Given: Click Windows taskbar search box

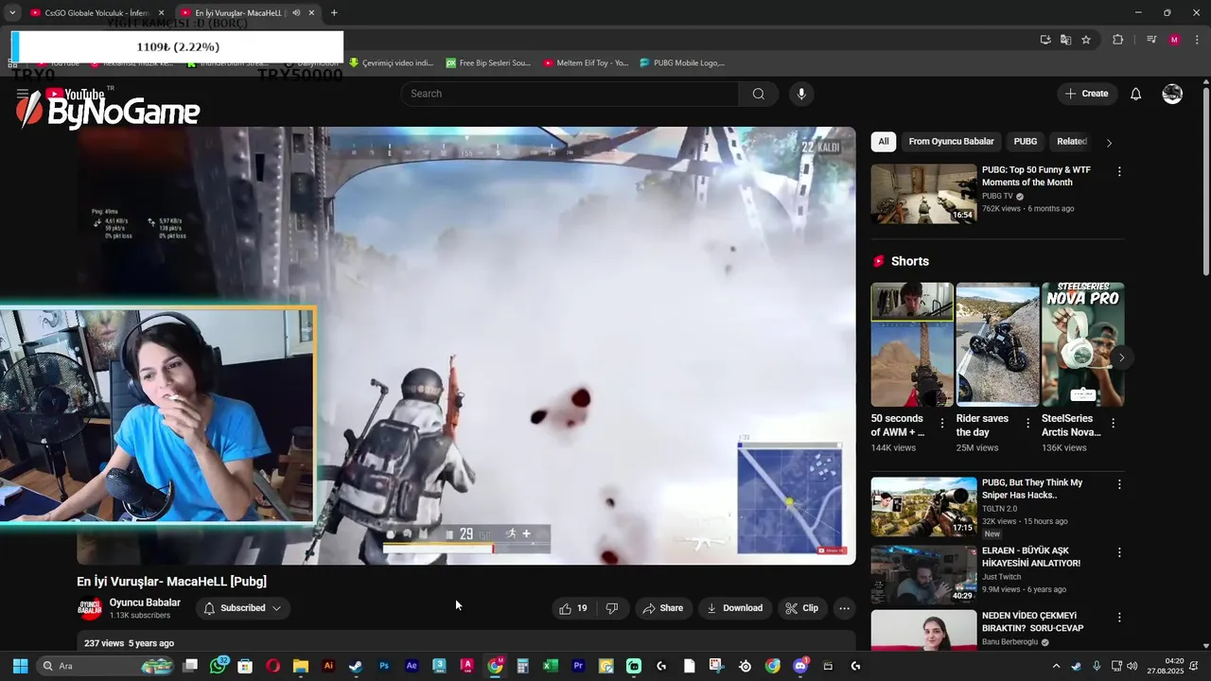Looking at the screenshot, I should click(x=106, y=666).
